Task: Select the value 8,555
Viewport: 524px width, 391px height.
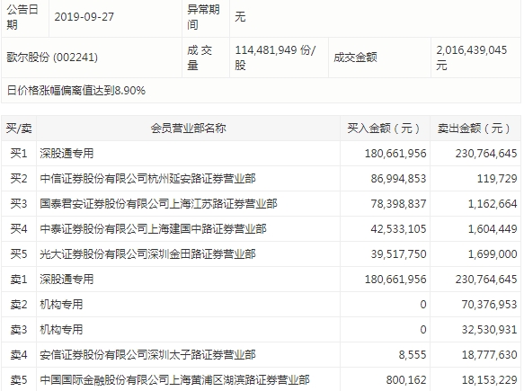Action: (x=413, y=354)
